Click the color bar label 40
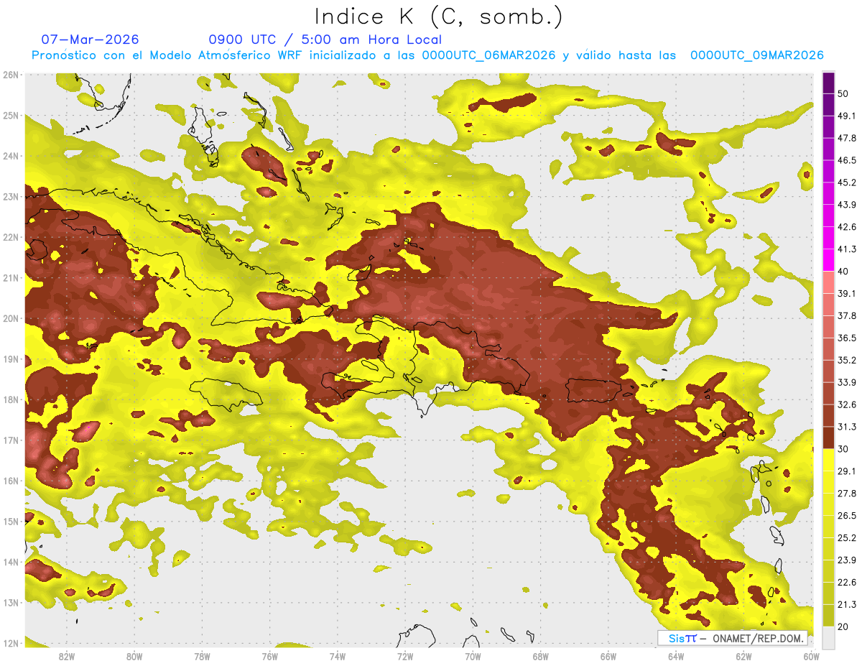 [843, 272]
